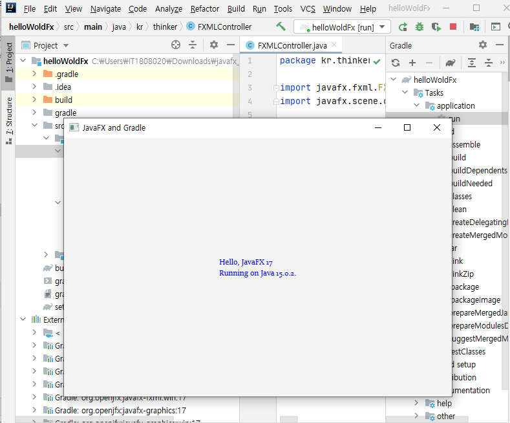The width and height of the screenshot is (510, 423).
Task: Rerun helloWoldFx with the green run icon
Action: (x=403, y=27)
